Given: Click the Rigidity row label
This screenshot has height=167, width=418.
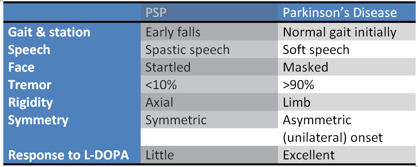Looking at the screenshot, I should [x=31, y=102].
